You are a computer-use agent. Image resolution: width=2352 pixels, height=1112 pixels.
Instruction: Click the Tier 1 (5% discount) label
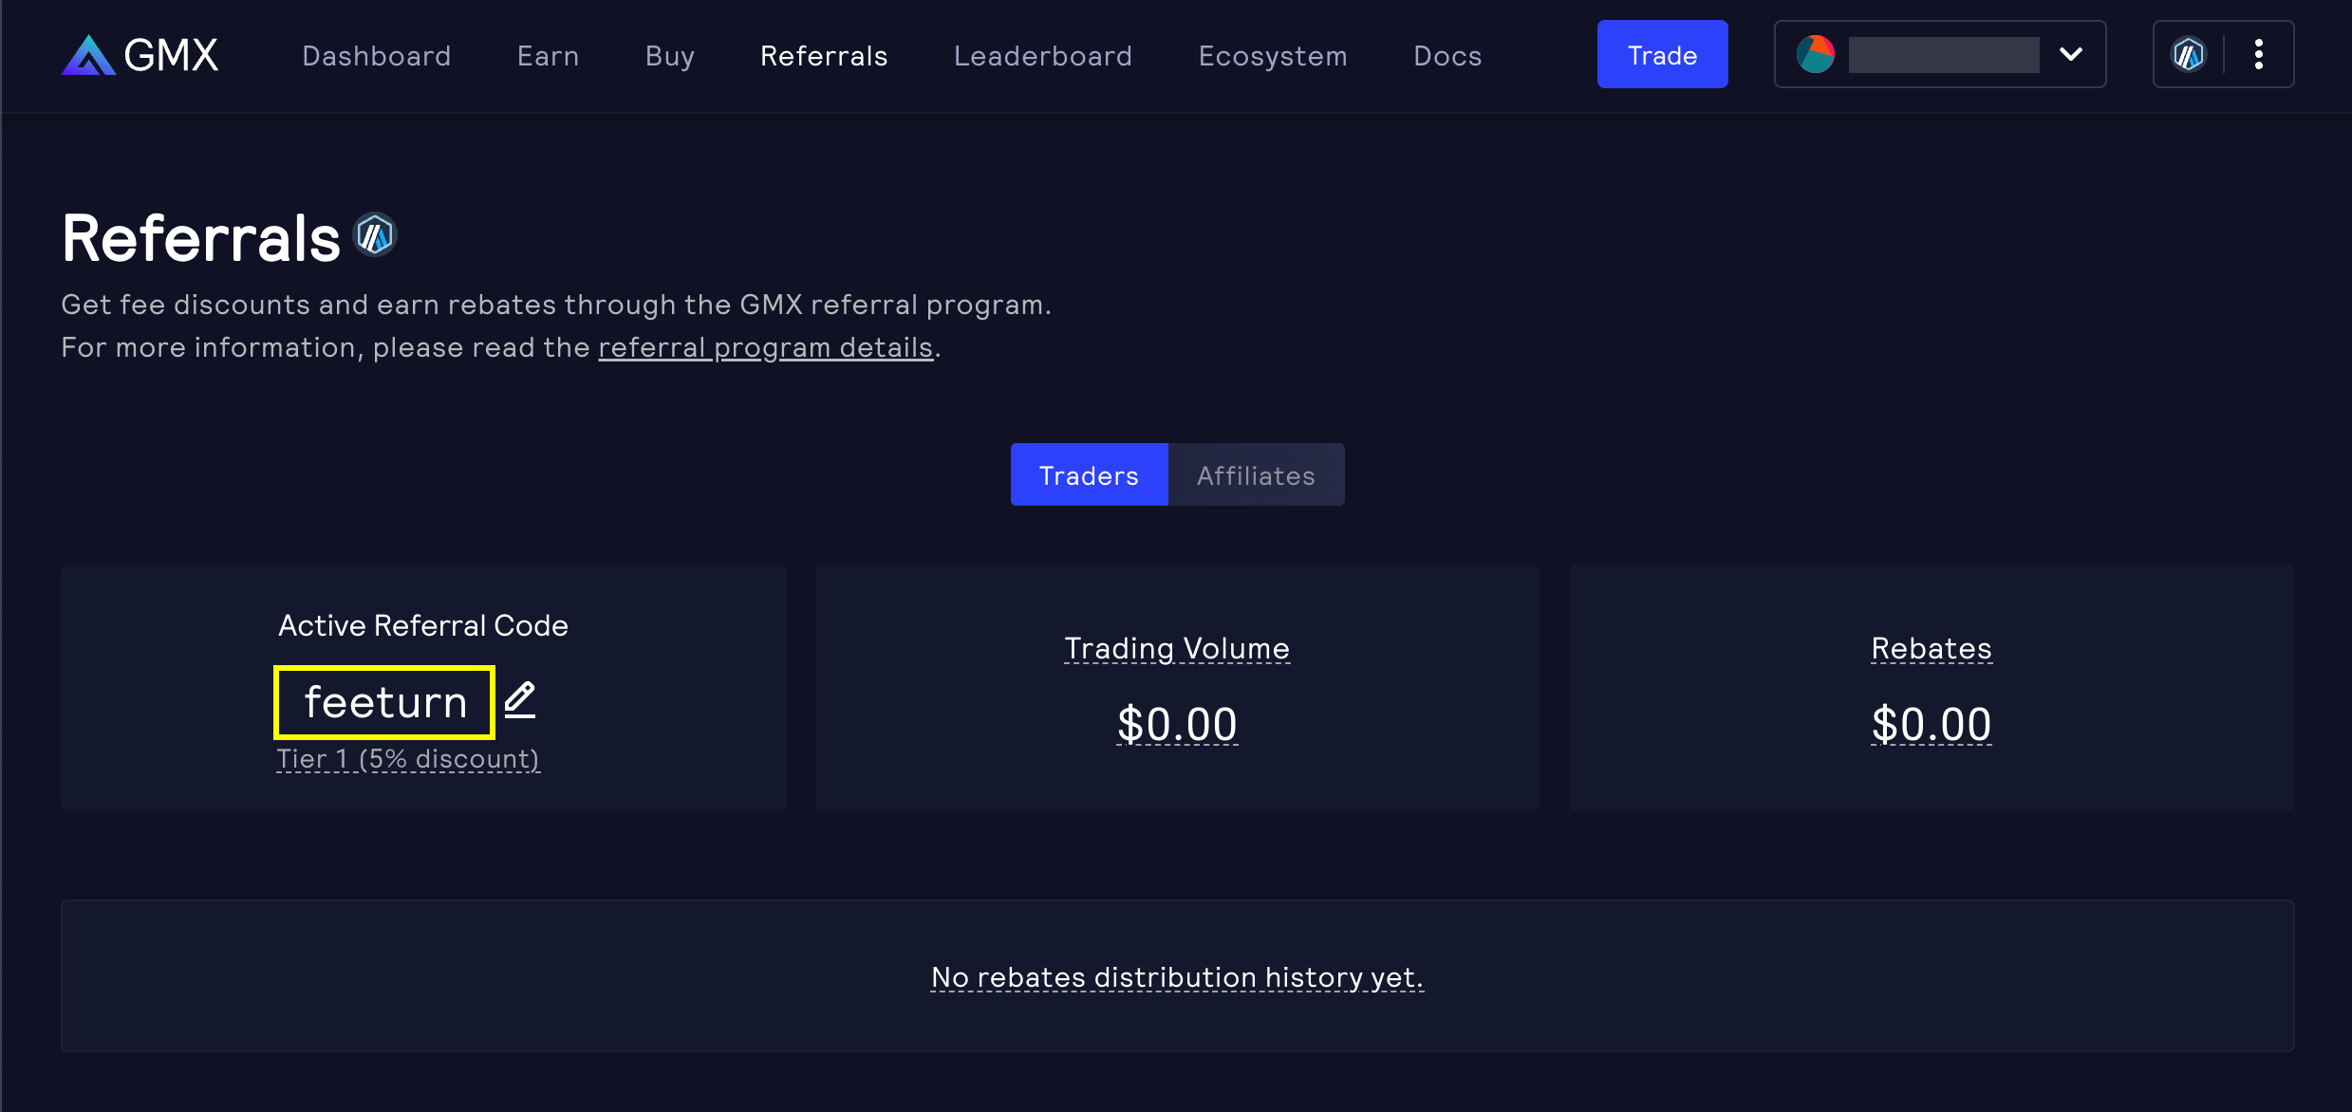pos(408,759)
